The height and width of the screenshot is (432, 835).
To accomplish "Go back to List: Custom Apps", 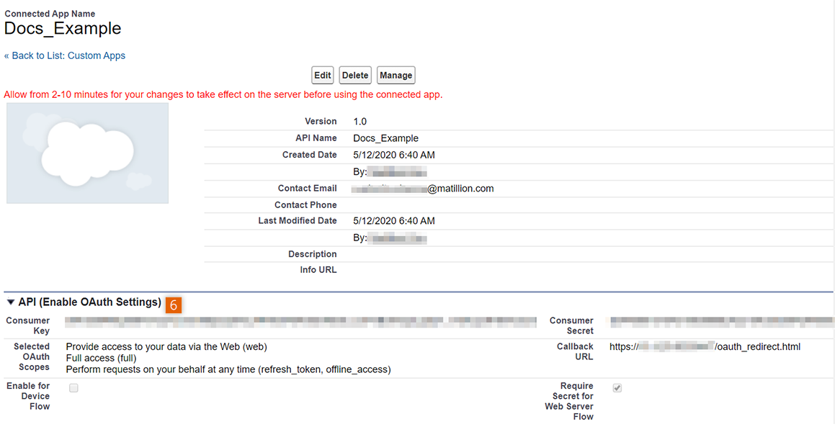I will [x=65, y=55].
